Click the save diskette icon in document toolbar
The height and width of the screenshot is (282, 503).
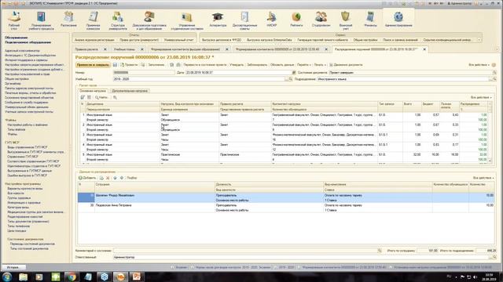click(x=115, y=65)
